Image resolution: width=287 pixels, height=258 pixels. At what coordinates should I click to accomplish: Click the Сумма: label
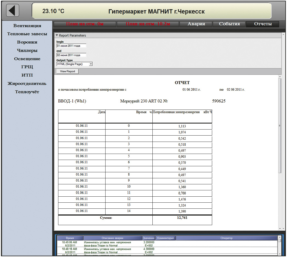pos(106,217)
